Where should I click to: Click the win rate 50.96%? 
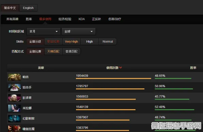click(x=160, y=86)
